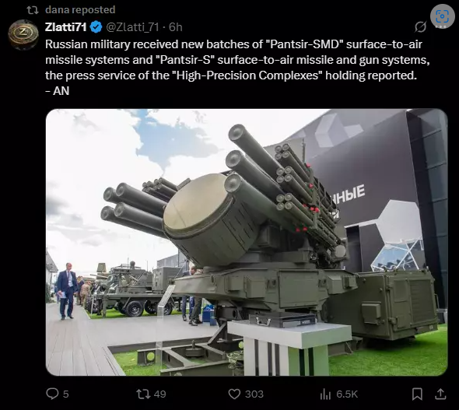The image size is (459, 410).
Task: Open the image search lens icon
Action: [442, 16]
